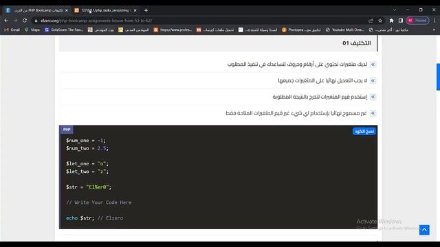The image size is (440, 247).
Task: Open Maps bookmark
Action: tap(32, 30)
